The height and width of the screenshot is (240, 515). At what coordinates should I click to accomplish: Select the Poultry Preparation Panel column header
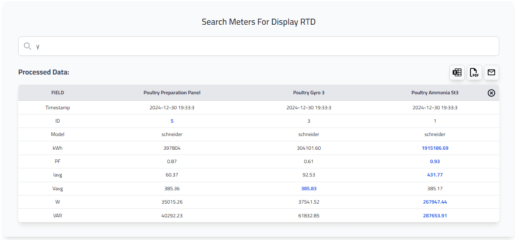click(x=172, y=93)
